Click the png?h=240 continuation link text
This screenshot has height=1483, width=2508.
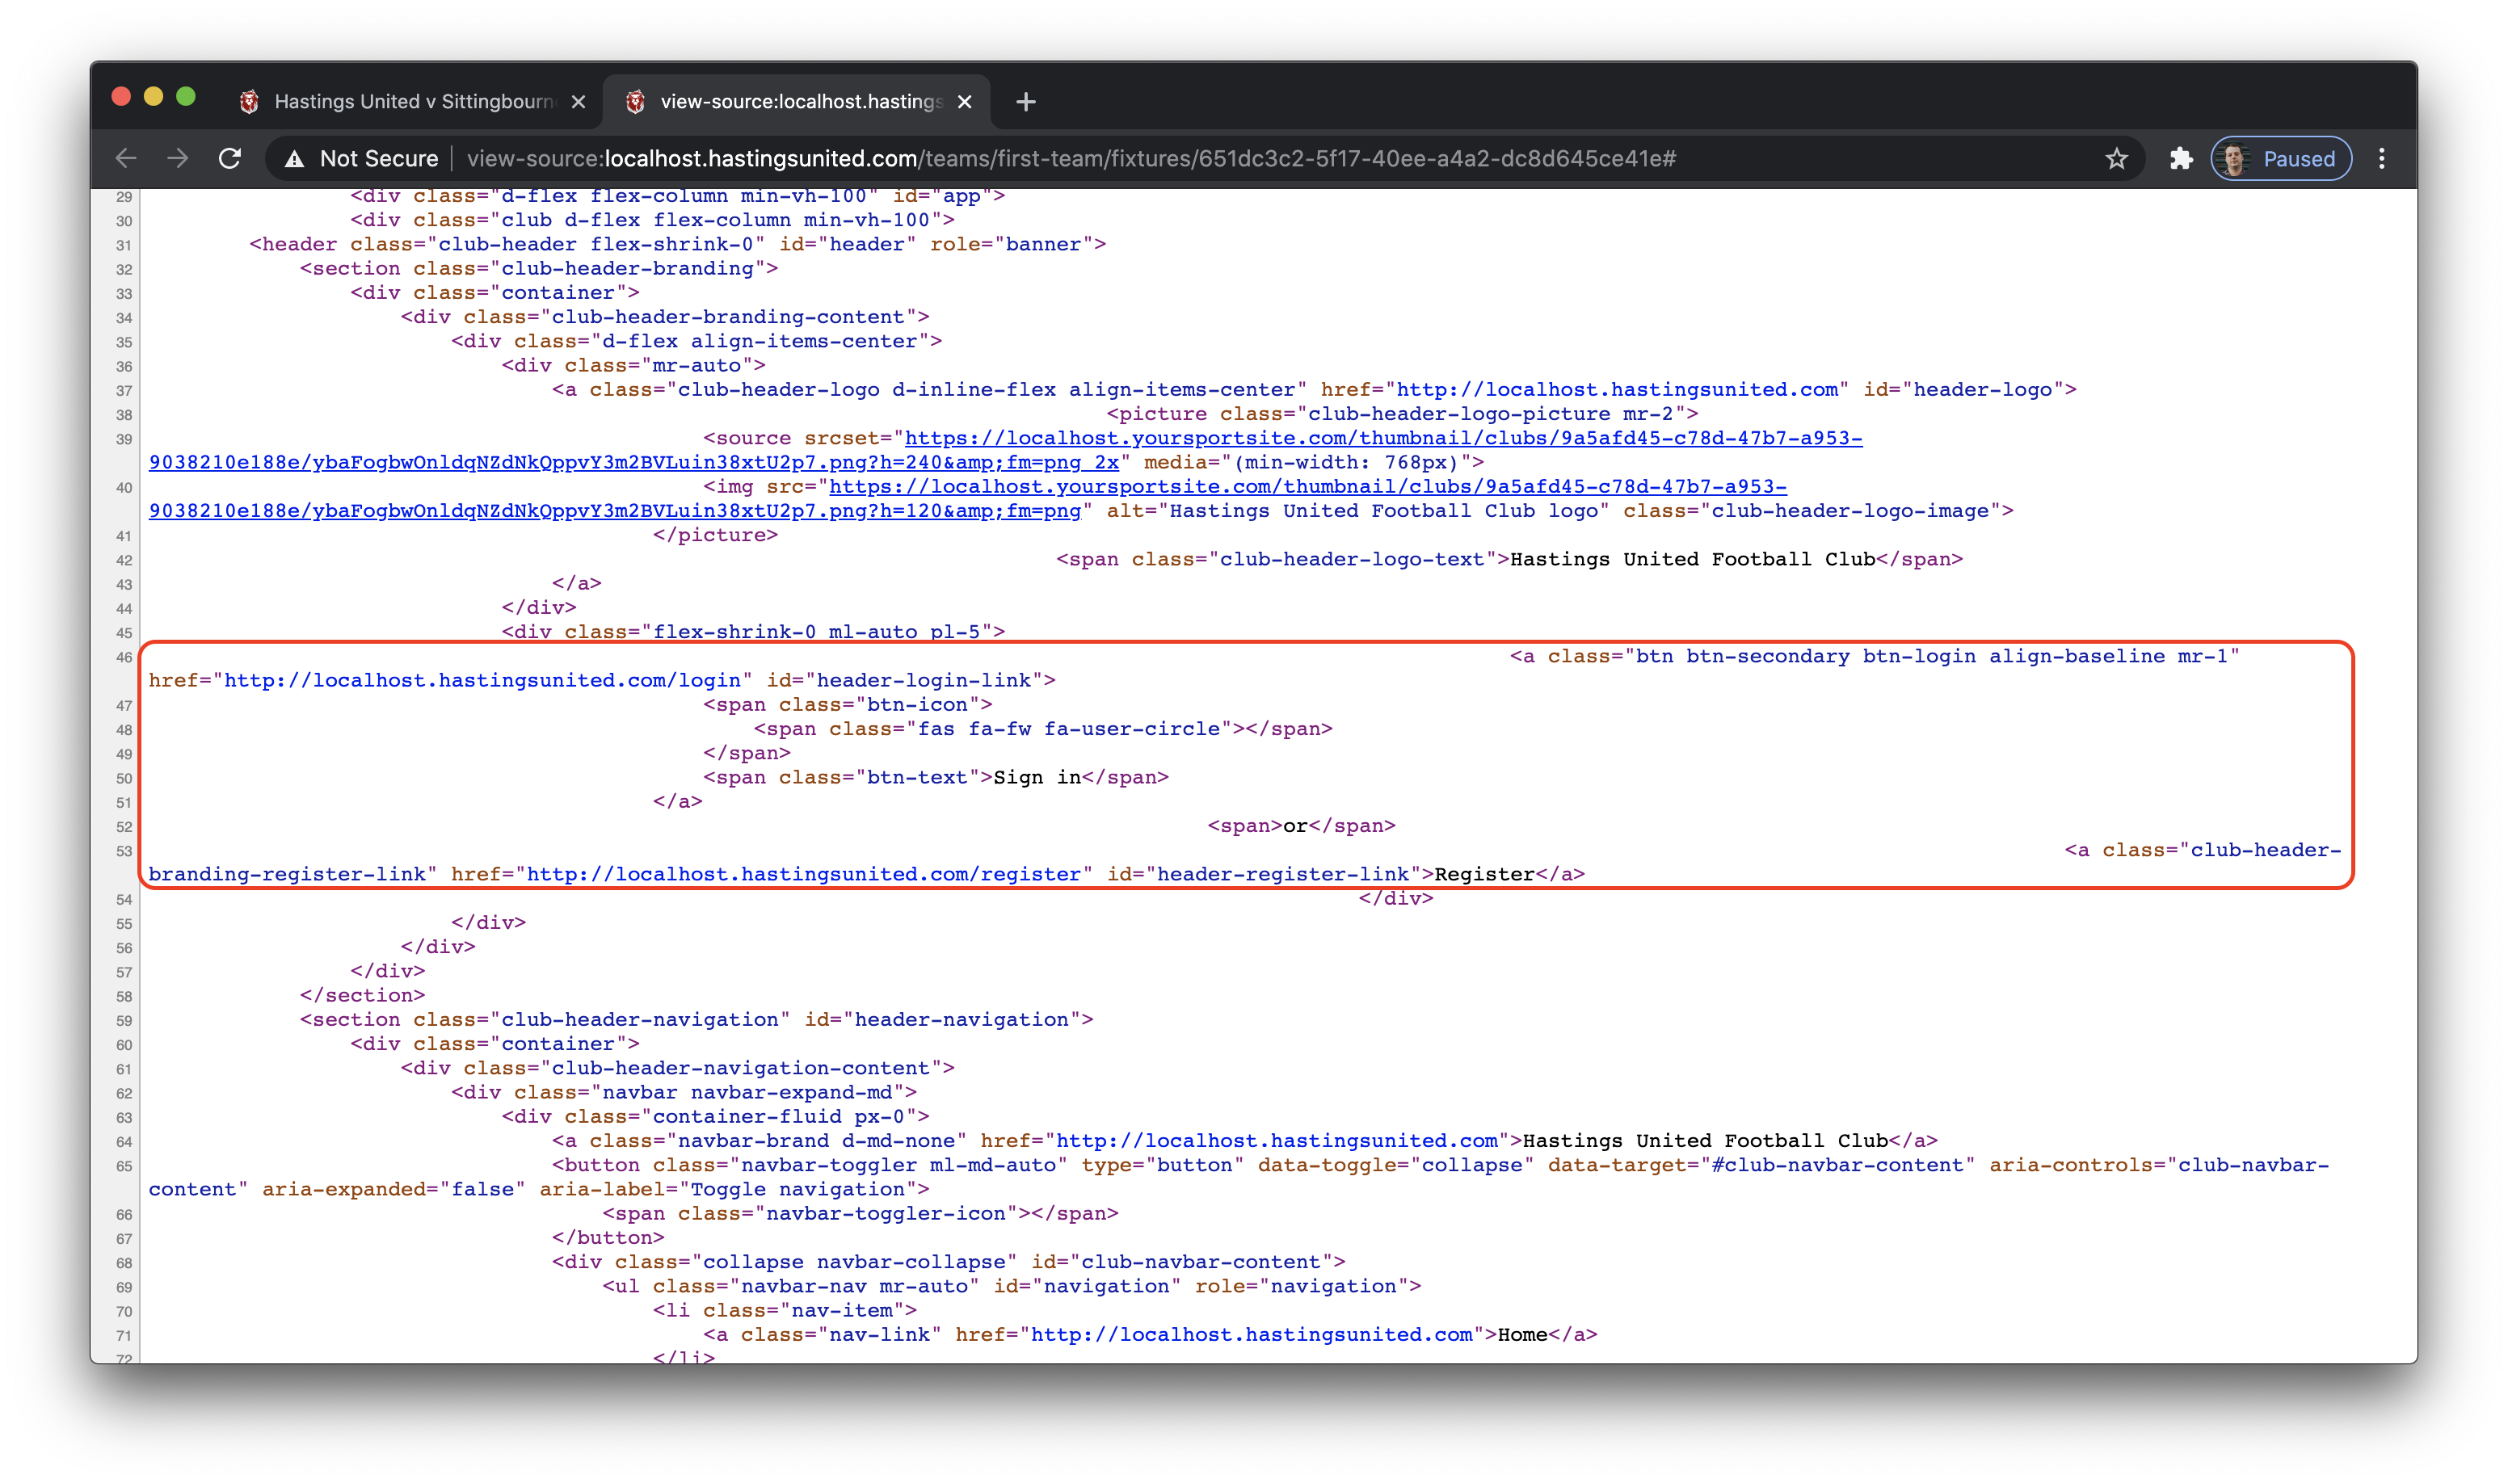pos(633,463)
